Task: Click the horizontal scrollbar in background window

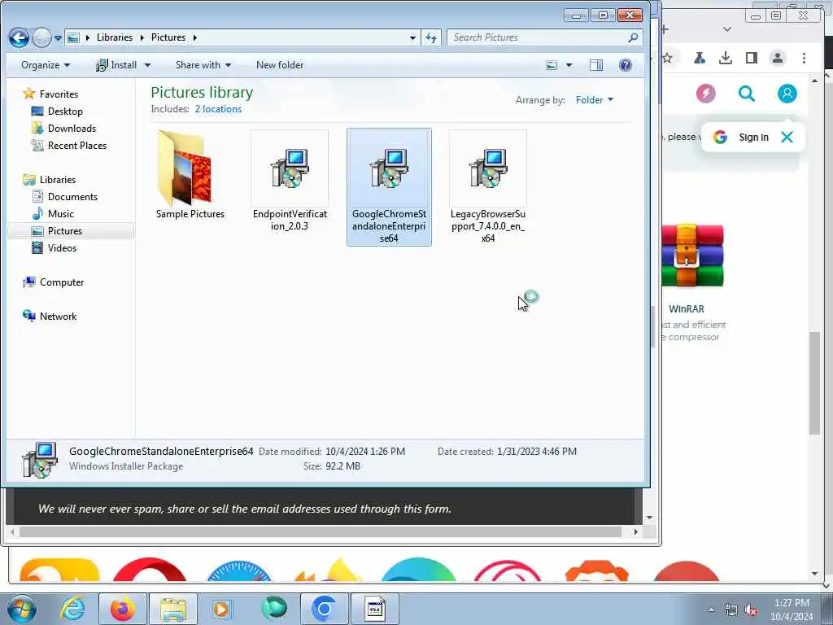Action: click(x=321, y=531)
